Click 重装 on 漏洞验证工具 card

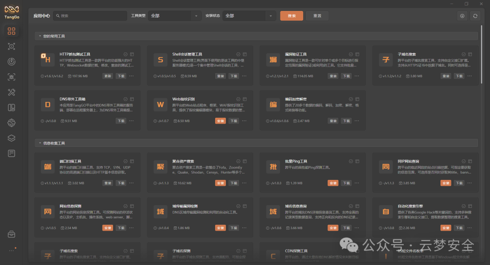pos(333,76)
